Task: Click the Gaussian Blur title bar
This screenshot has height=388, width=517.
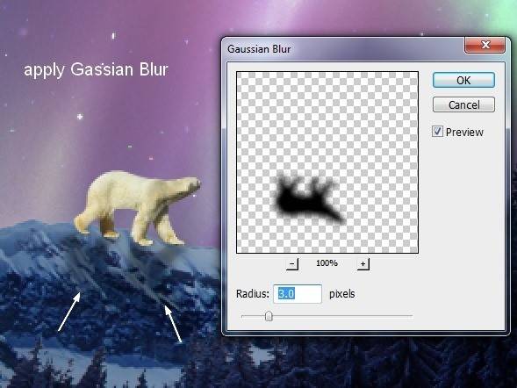Action: [x=343, y=49]
